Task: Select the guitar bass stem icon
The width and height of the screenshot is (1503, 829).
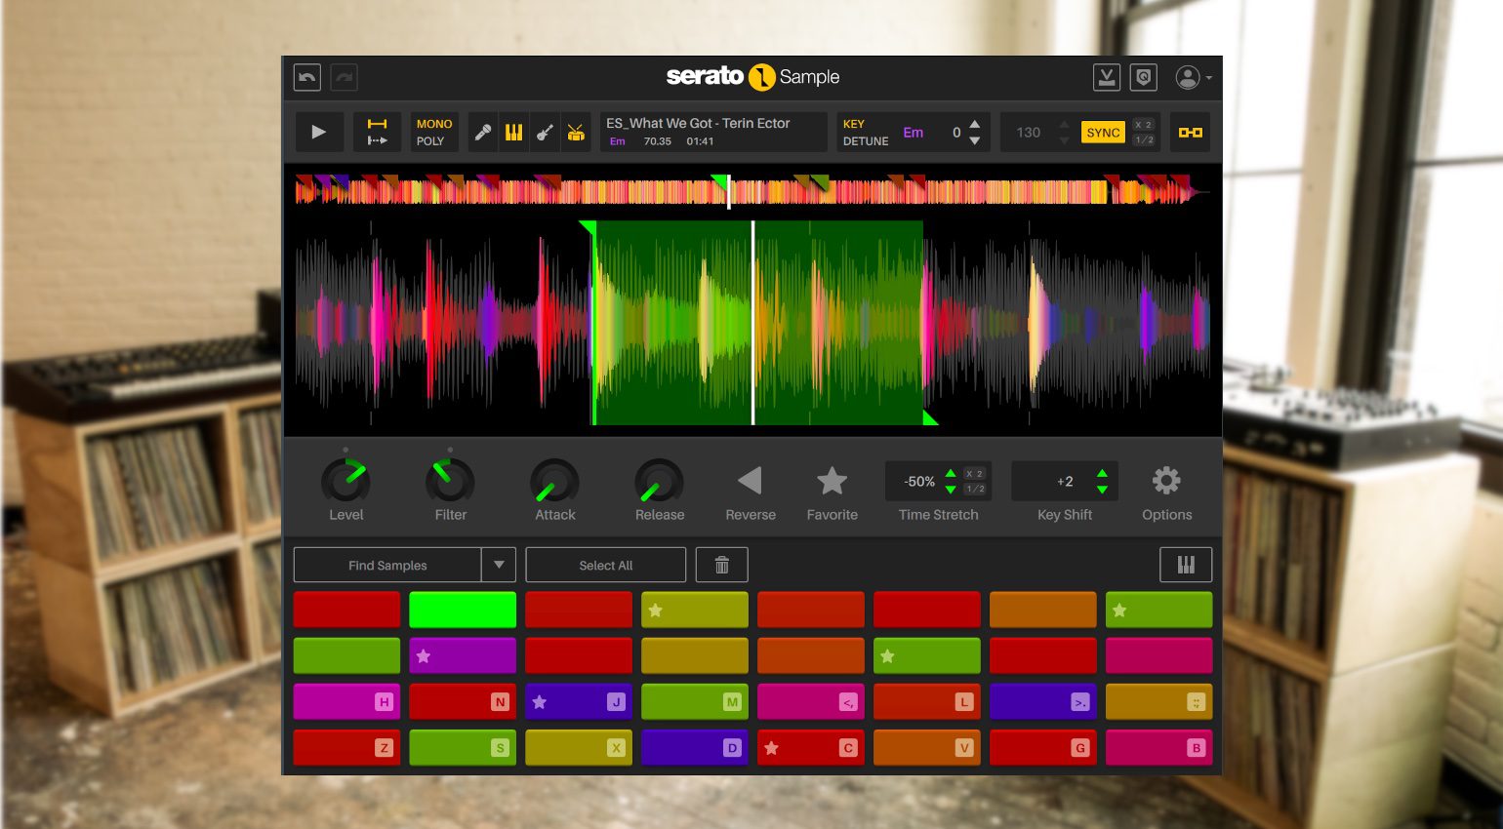Action: point(545,133)
